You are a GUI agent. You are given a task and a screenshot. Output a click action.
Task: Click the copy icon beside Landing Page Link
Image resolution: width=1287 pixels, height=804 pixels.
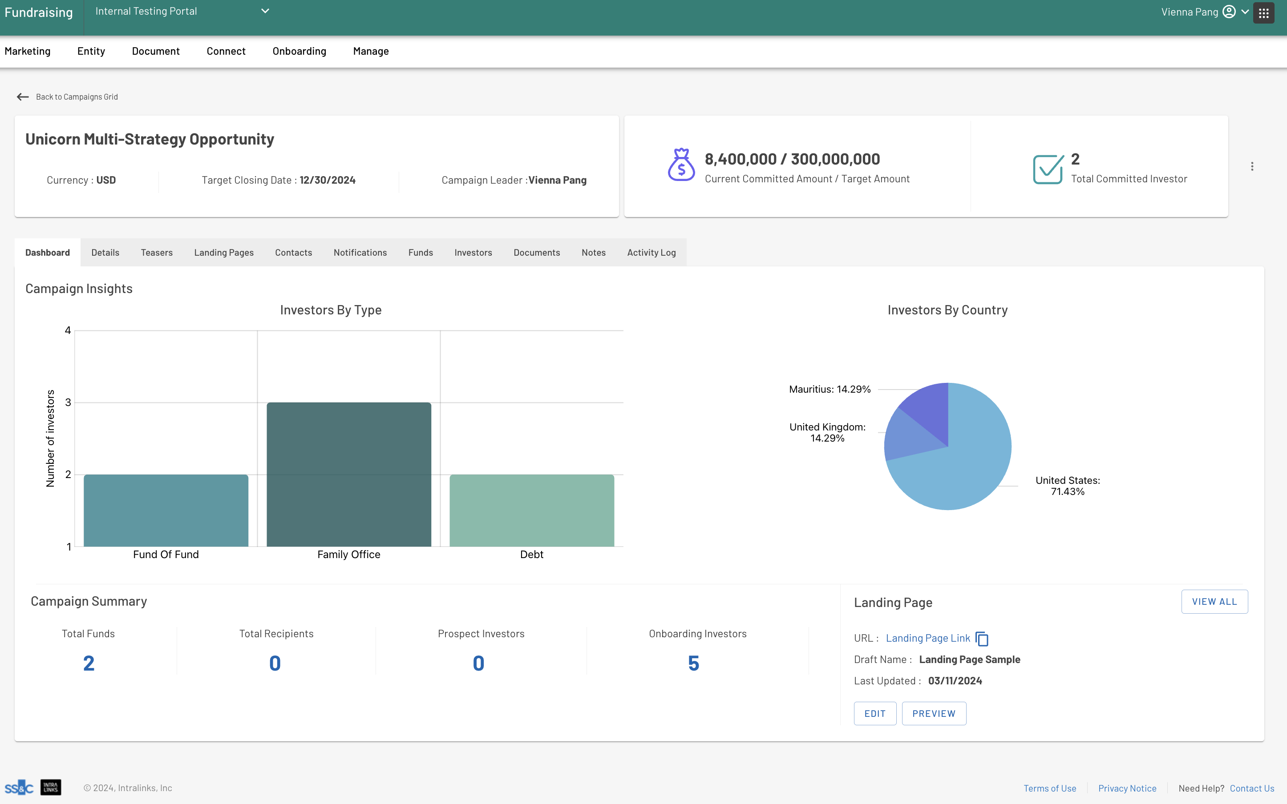point(982,639)
